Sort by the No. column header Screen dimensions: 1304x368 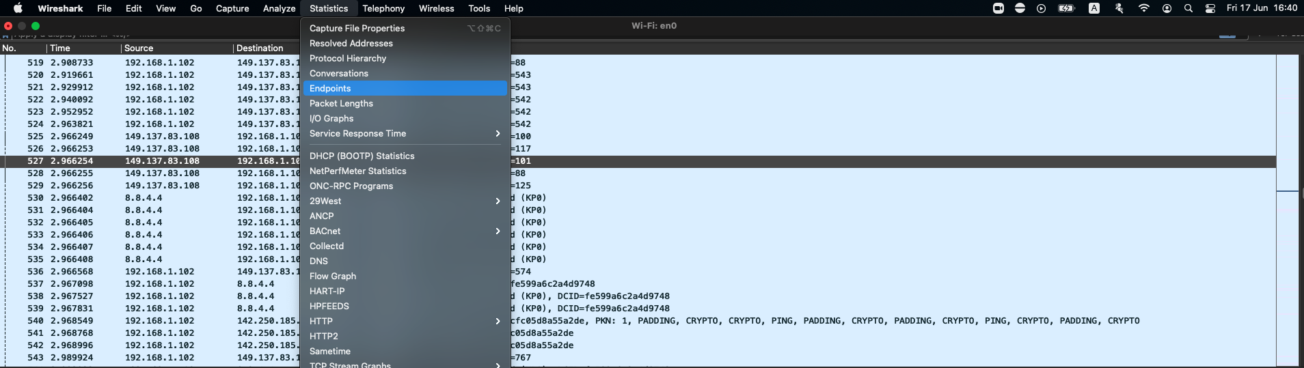click(x=23, y=48)
